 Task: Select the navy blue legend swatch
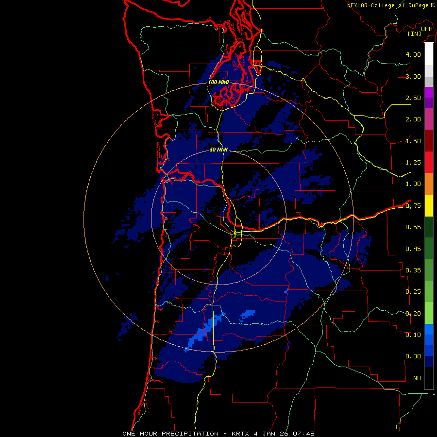(x=429, y=362)
